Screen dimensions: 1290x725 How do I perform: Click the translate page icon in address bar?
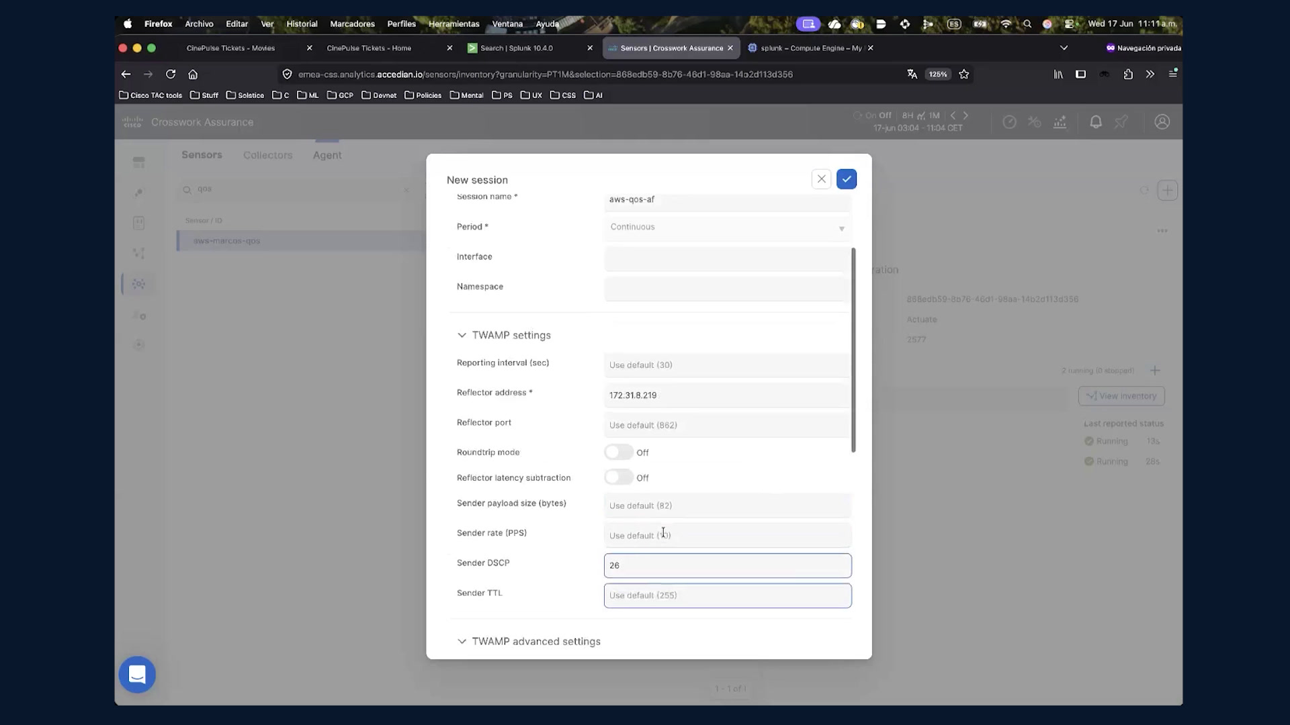click(912, 74)
